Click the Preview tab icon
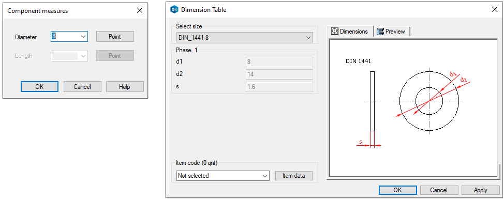 pos(380,32)
